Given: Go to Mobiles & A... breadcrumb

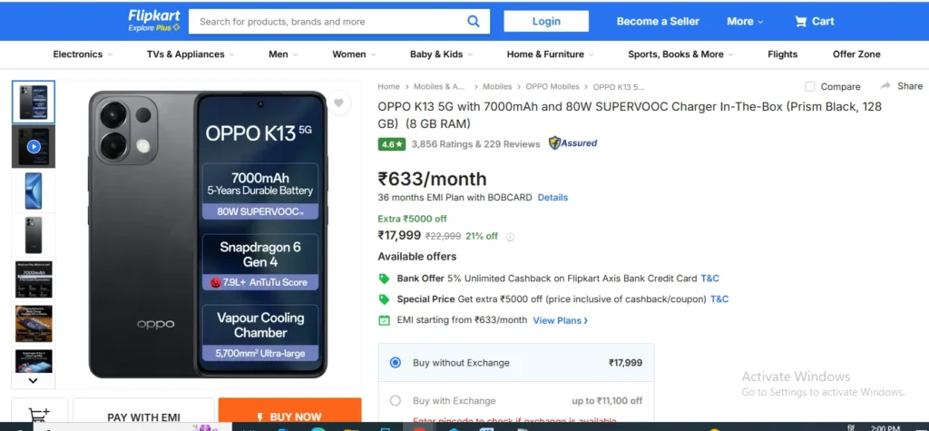Looking at the screenshot, I should [439, 86].
